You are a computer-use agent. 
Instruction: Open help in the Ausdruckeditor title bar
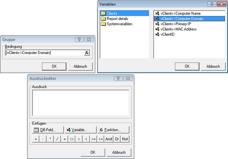(118, 78)
